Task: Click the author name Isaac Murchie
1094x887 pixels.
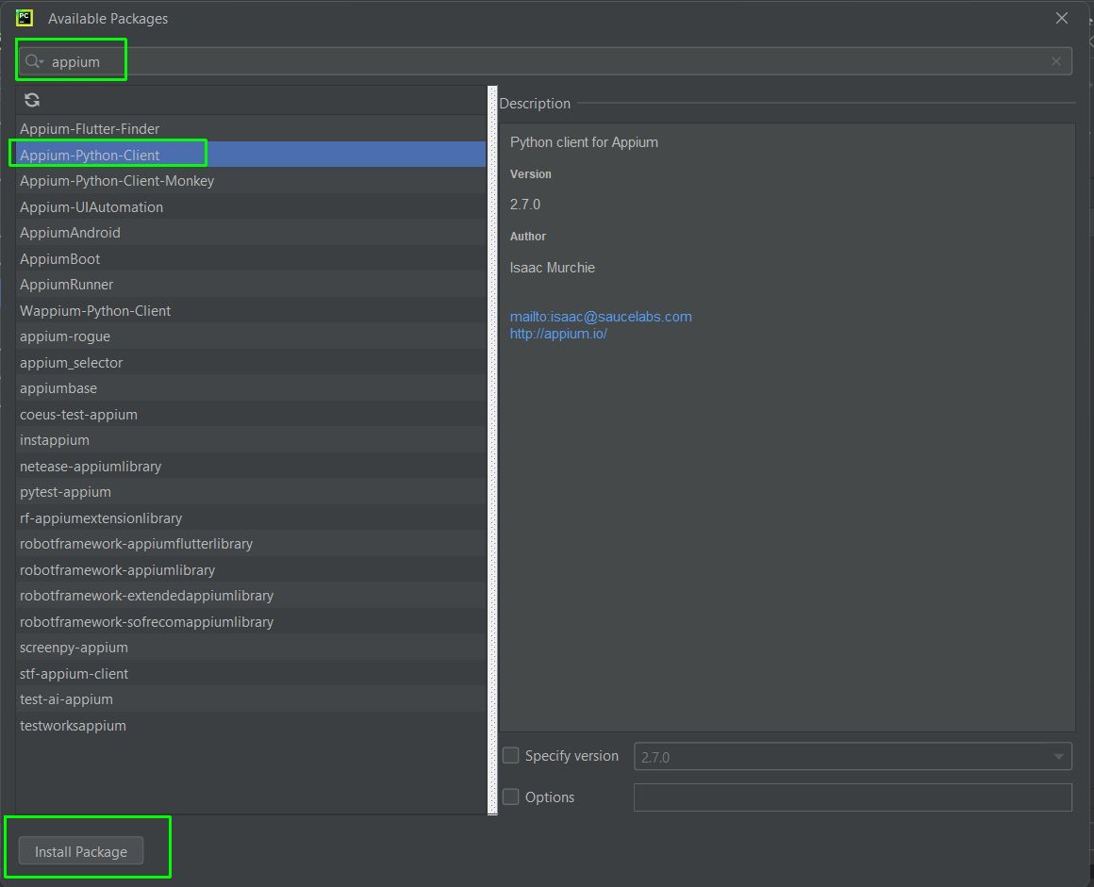Action: [552, 267]
